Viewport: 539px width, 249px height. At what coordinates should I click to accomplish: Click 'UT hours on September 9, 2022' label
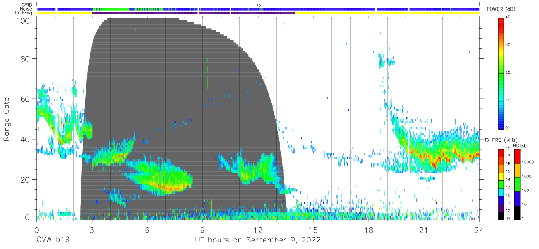pyautogui.click(x=258, y=241)
